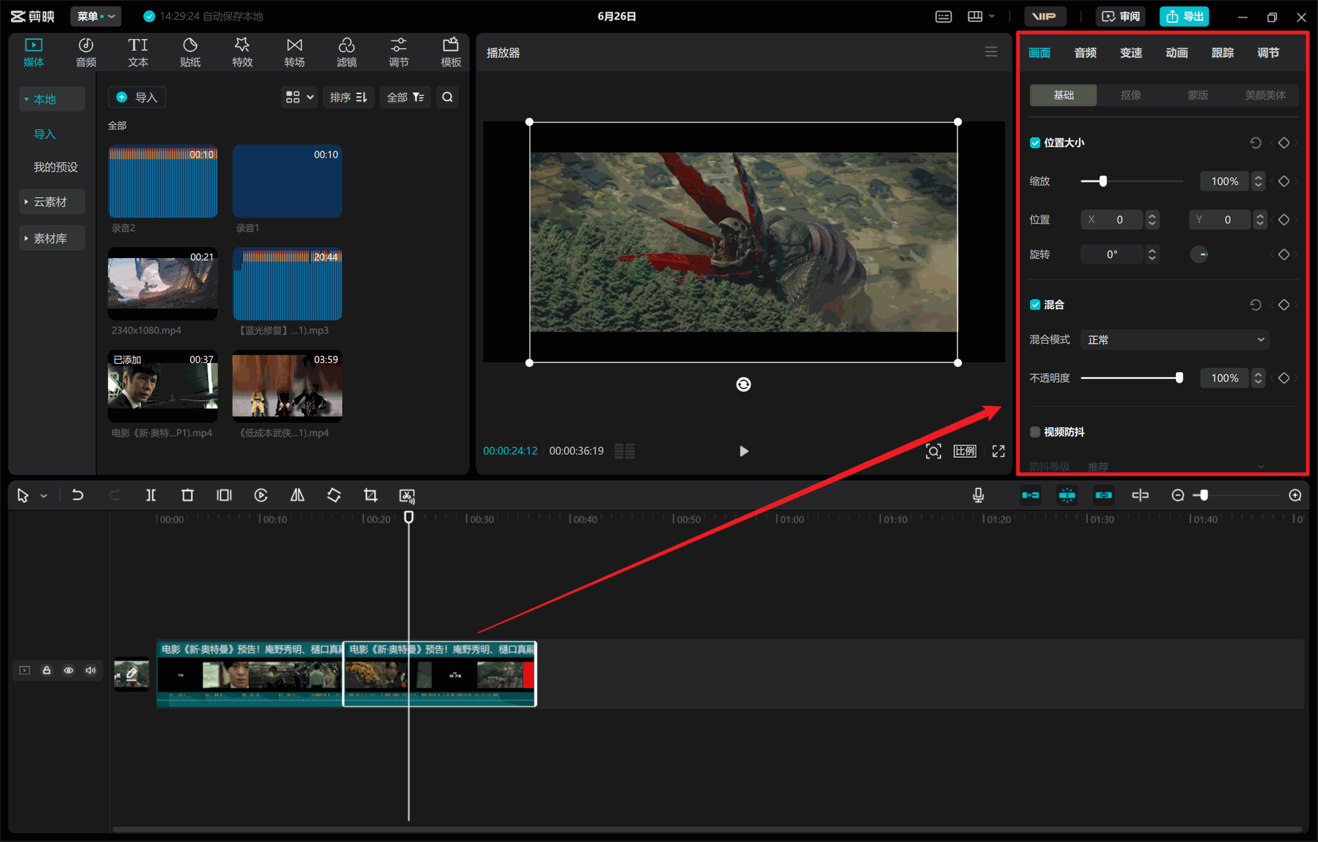Switch to the 动画 animation tab
Image resolution: width=1318 pixels, height=842 pixels.
1177,53
